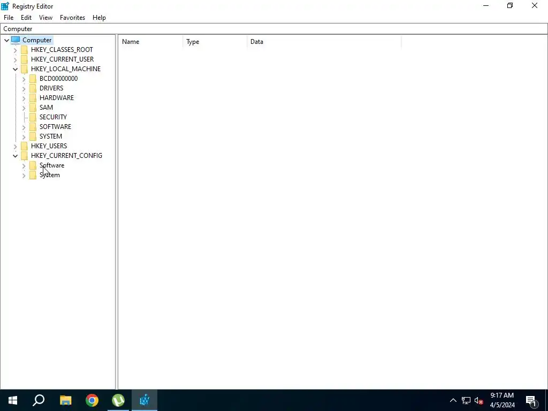Select the Computer label in tree
Image resolution: width=548 pixels, height=411 pixels.
37,40
